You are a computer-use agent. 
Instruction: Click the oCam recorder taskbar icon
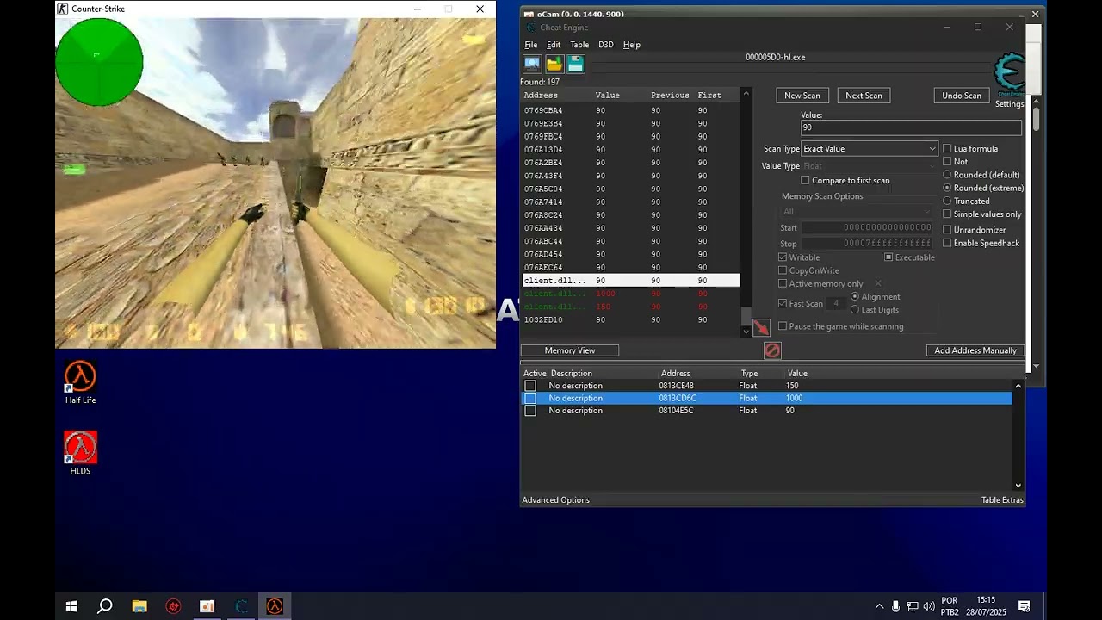click(207, 606)
